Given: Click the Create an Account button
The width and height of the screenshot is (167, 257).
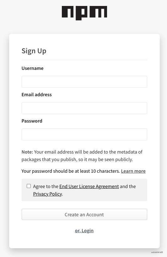Looking at the screenshot, I should [x=84, y=214].
